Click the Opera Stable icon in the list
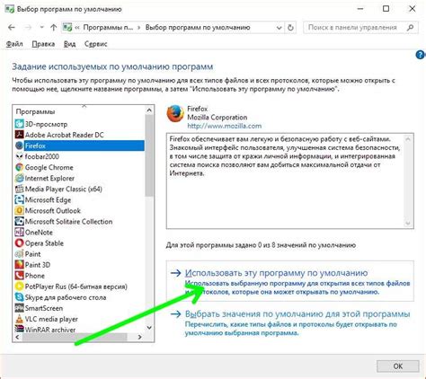The height and width of the screenshot is (379, 426). point(20,243)
